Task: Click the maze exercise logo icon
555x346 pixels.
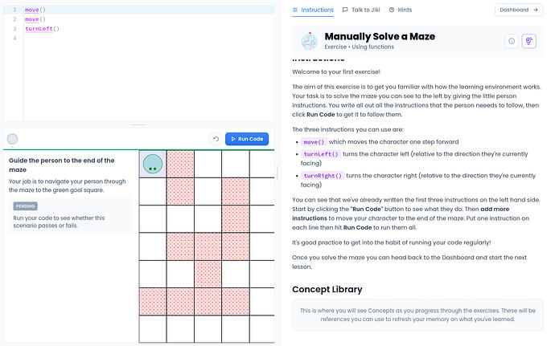Action: click(x=309, y=41)
